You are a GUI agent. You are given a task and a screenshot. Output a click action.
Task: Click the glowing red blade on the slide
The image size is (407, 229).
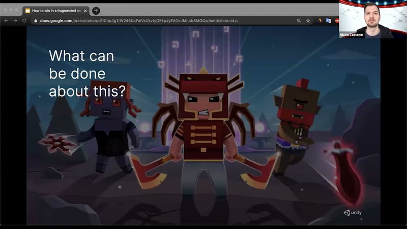(344, 173)
